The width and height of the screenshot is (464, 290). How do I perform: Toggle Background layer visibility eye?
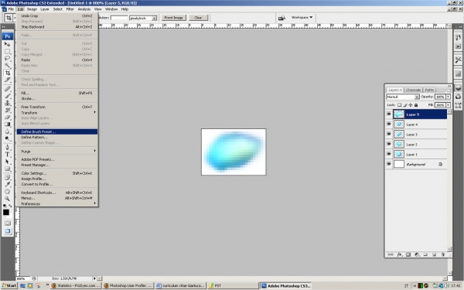[389, 164]
